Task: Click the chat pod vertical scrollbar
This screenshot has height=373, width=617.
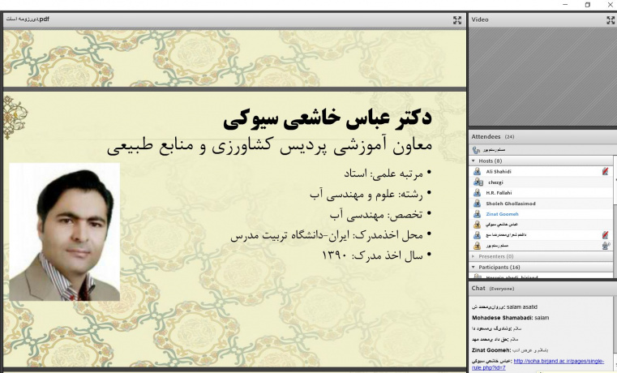Action: coord(615,334)
